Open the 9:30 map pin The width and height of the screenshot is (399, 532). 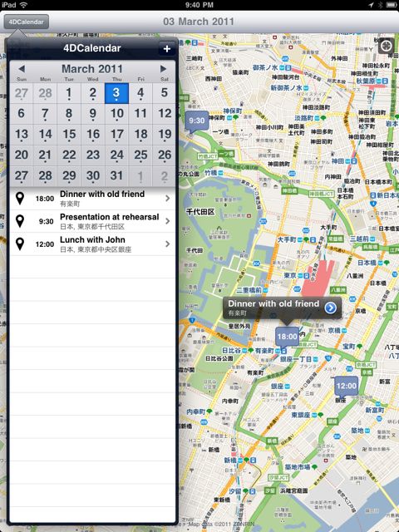(197, 121)
